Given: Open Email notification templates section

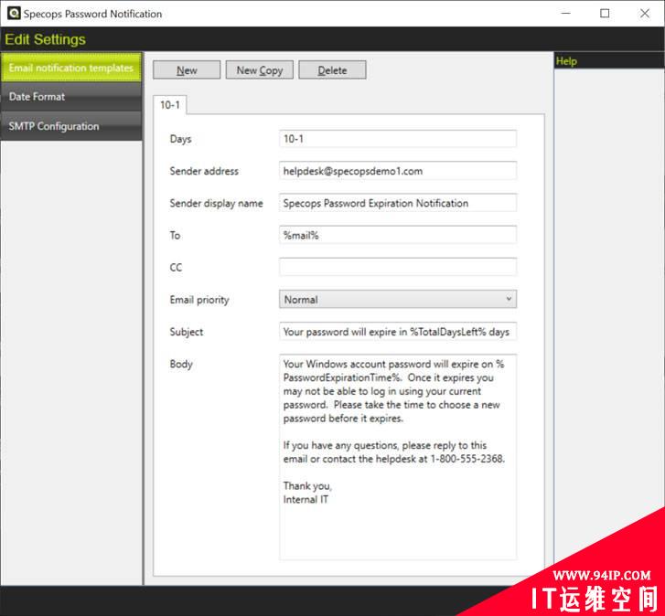Looking at the screenshot, I should 71,69.
